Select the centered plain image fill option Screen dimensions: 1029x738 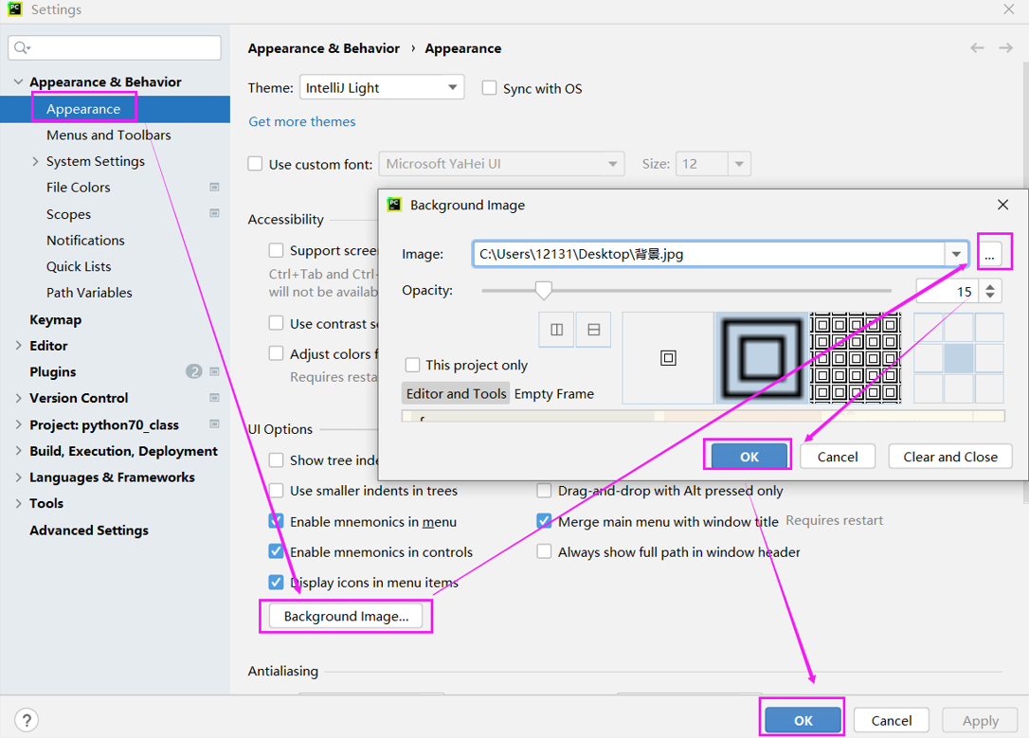(x=668, y=358)
